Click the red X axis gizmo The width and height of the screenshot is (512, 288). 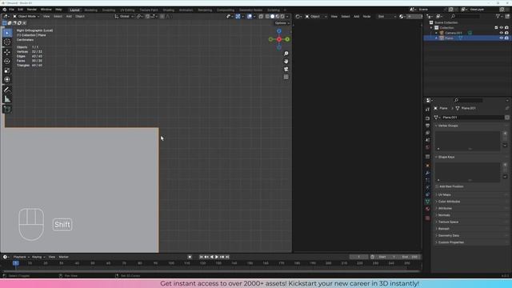[x=279, y=39]
